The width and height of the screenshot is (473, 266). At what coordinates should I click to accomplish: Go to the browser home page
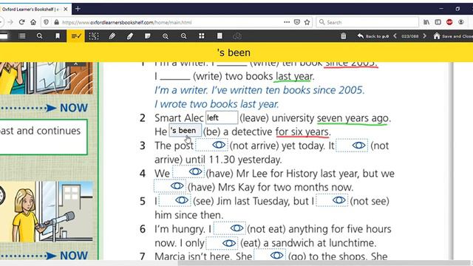point(33,22)
